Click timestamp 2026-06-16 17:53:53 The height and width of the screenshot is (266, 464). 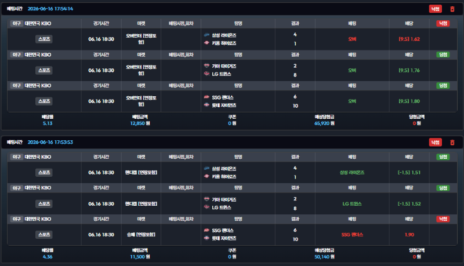pos(50,142)
